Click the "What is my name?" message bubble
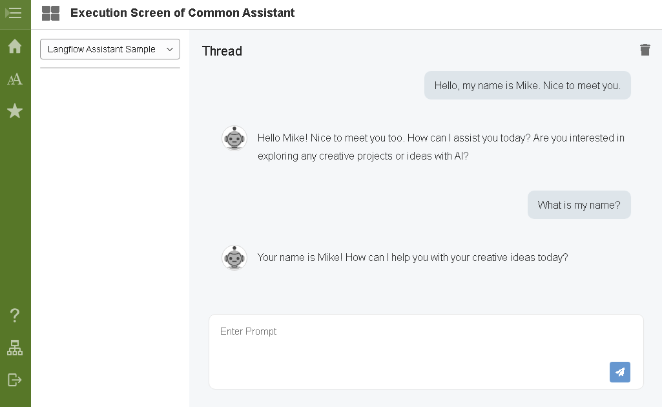This screenshot has height=407, width=662. pyautogui.click(x=579, y=205)
